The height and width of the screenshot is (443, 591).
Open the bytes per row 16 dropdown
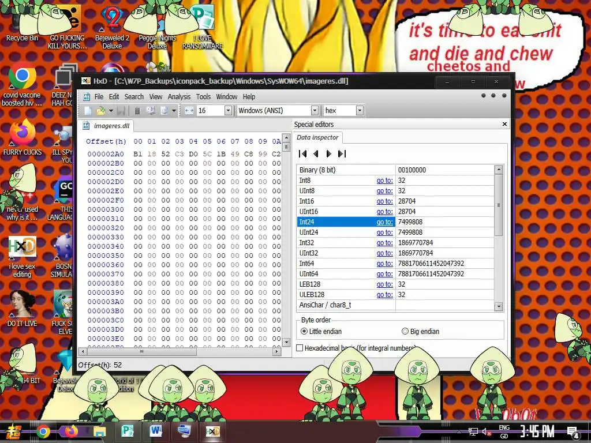228,110
